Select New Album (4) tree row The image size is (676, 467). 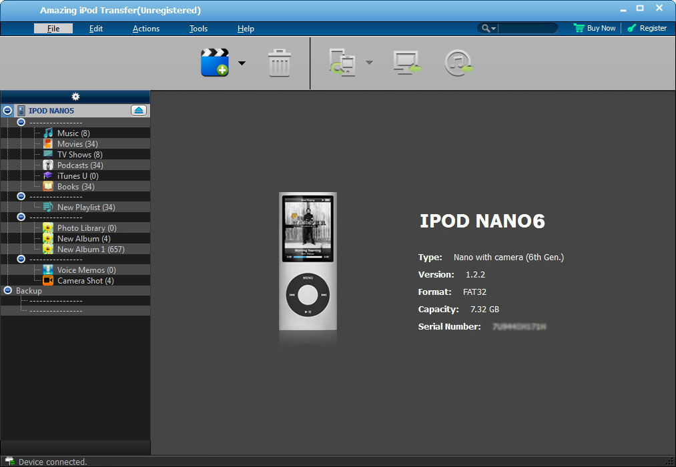pyautogui.click(x=84, y=239)
